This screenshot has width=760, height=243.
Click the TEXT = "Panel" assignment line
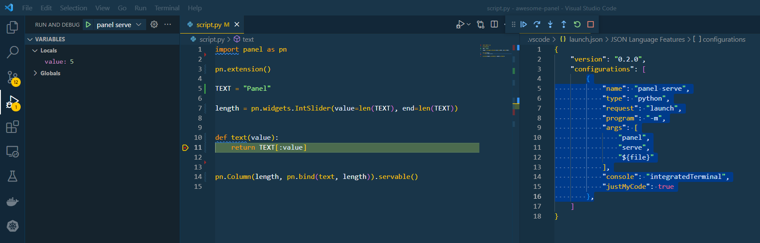(x=243, y=89)
